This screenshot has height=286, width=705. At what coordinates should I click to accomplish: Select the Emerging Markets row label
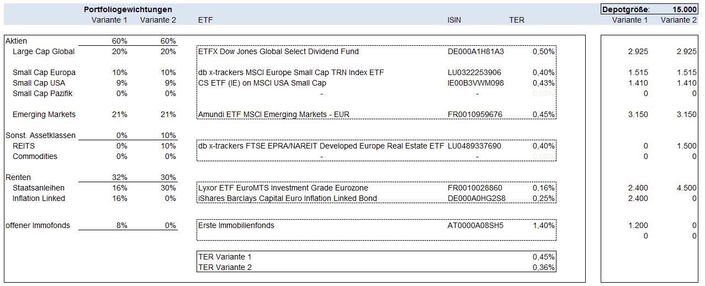(44, 114)
